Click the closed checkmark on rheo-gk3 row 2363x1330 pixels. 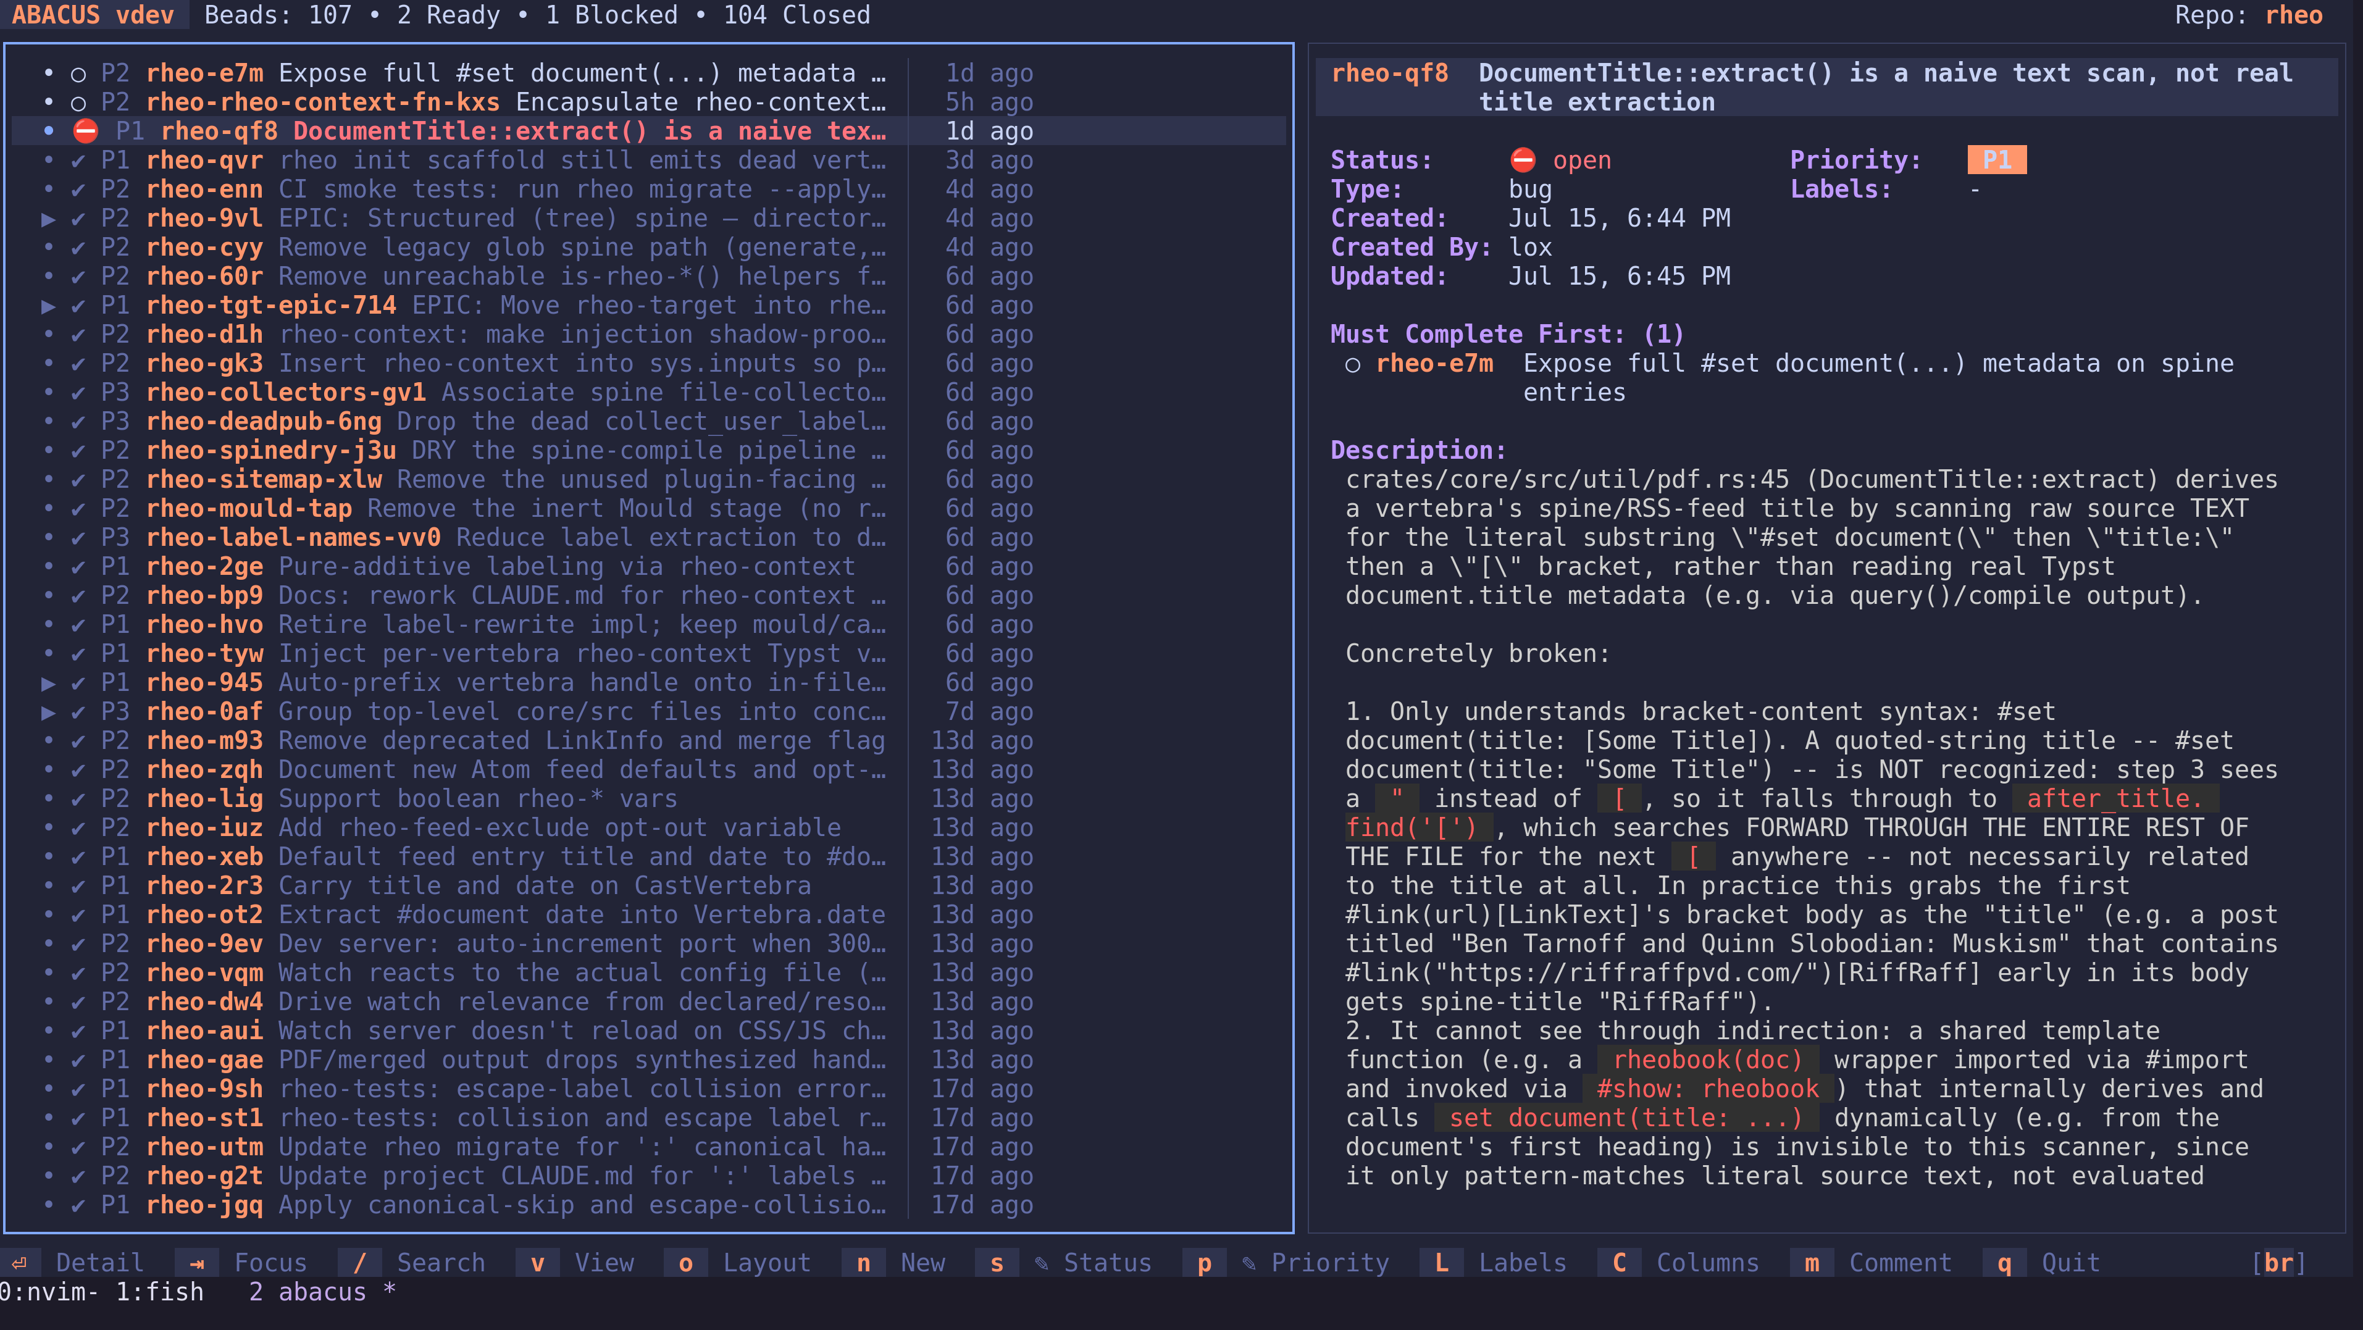coord(79,364)
